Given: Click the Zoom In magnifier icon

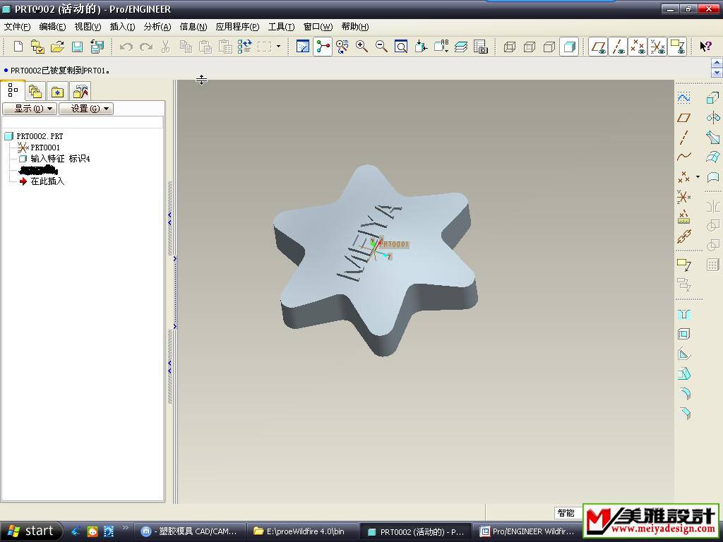Looking at the screenshot, I should 361,47.
